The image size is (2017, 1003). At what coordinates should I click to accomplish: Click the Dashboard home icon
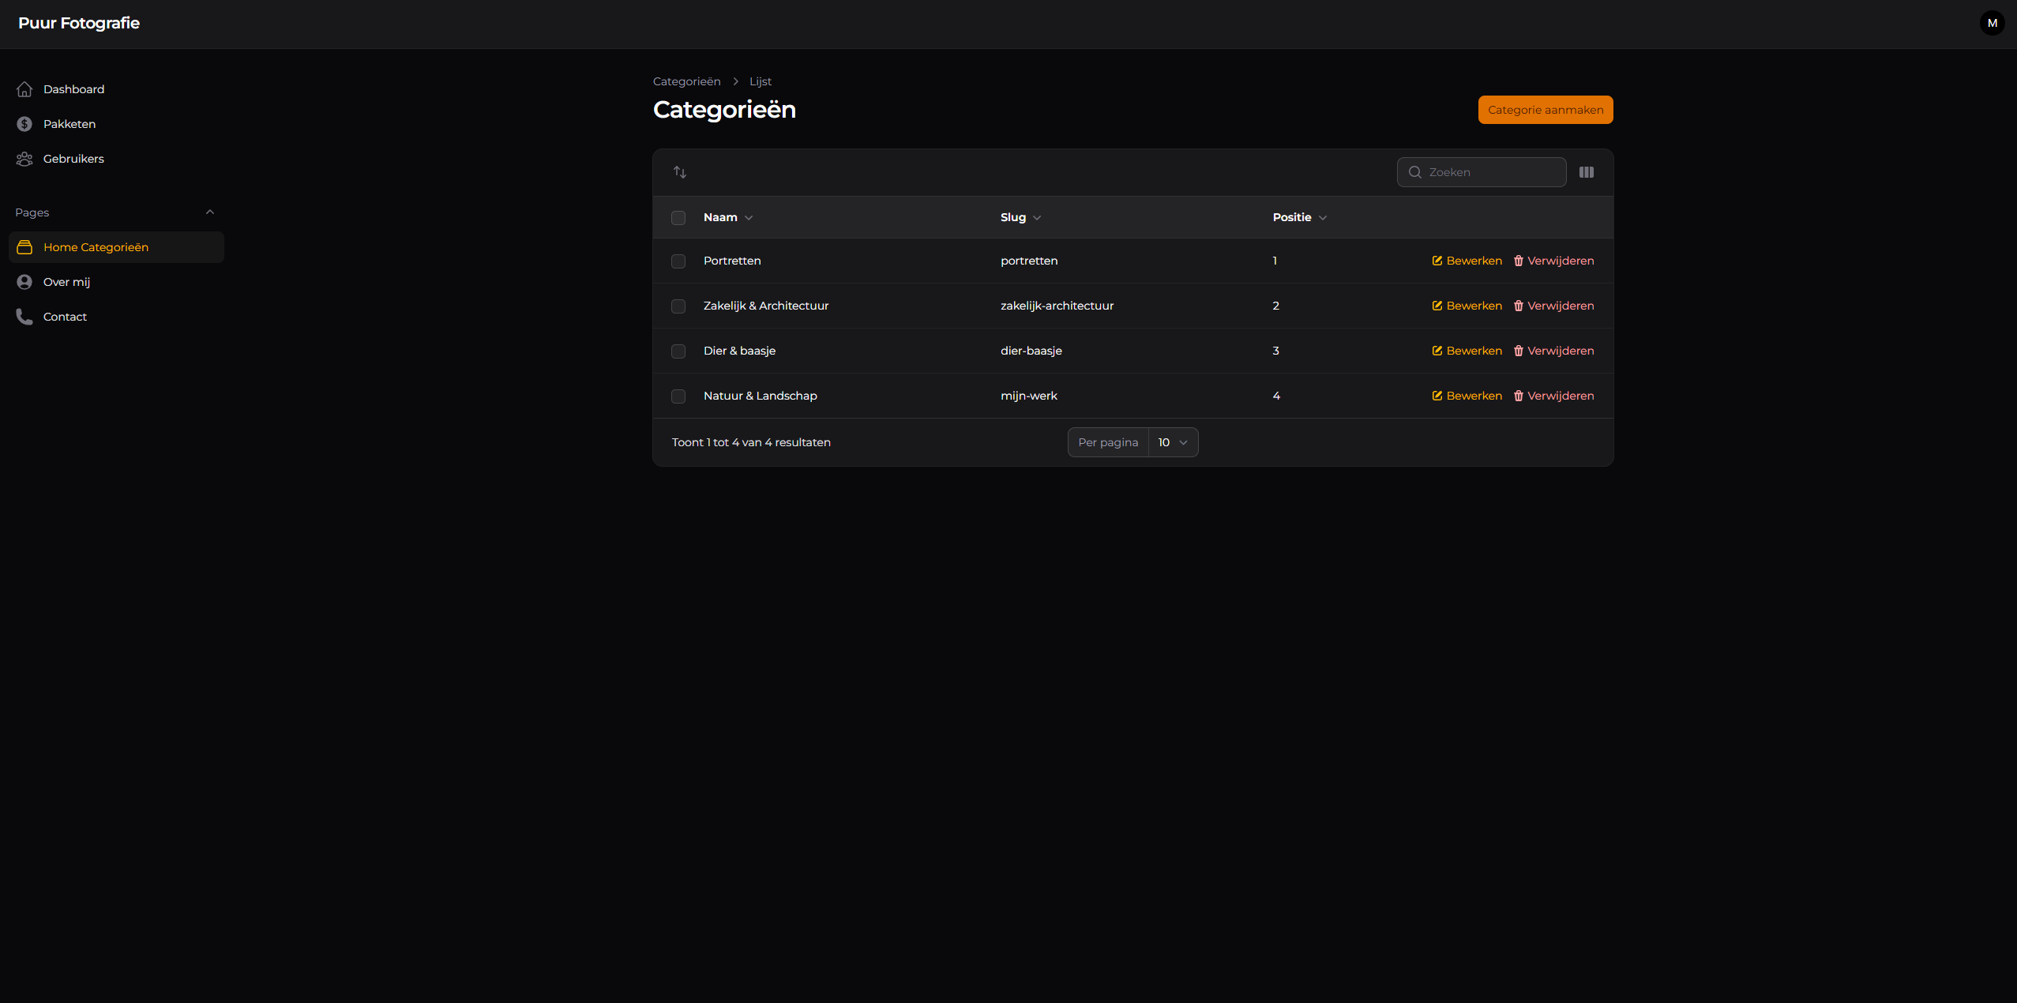(24, 89)
